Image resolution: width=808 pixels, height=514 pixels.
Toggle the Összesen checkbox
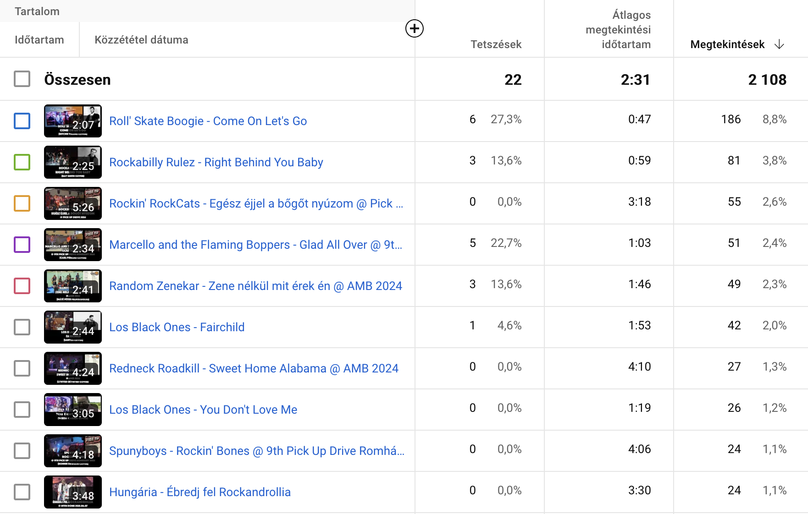click(22, 79)
